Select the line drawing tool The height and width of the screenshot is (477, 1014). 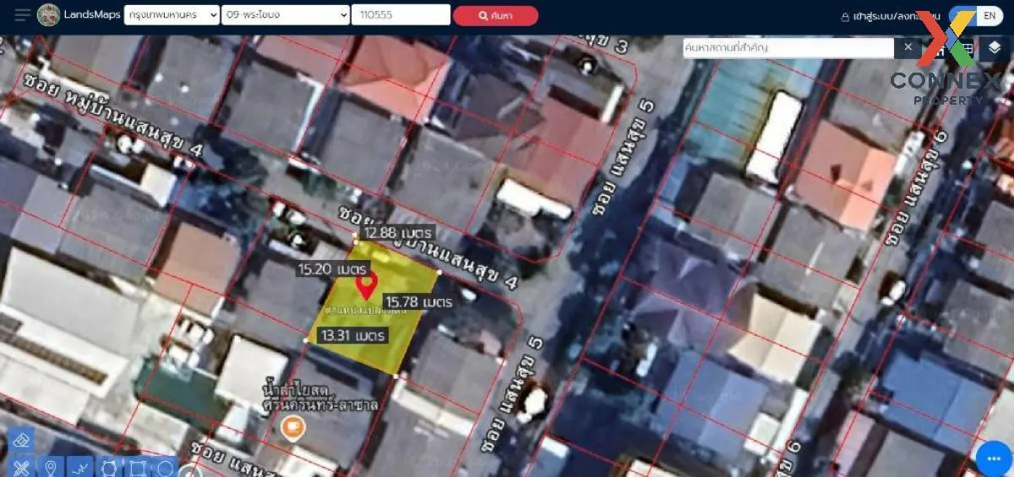(79, 467)
